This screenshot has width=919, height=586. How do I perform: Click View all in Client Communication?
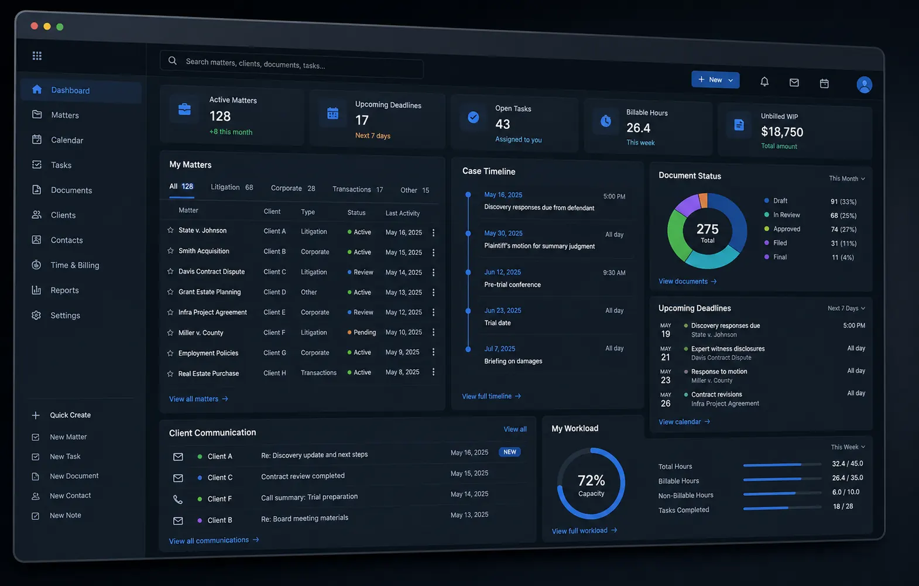click(x=515, y=429)
